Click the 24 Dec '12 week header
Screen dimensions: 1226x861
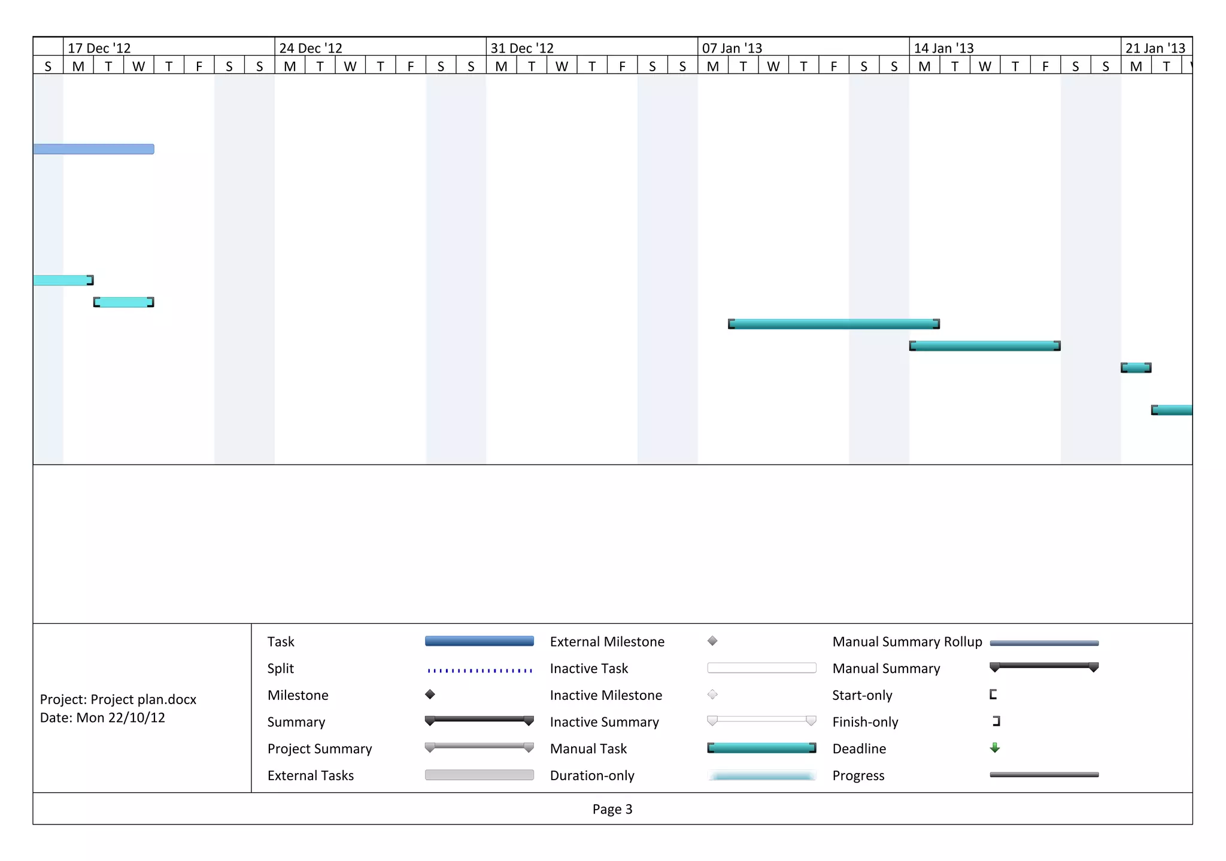(311, 48)
